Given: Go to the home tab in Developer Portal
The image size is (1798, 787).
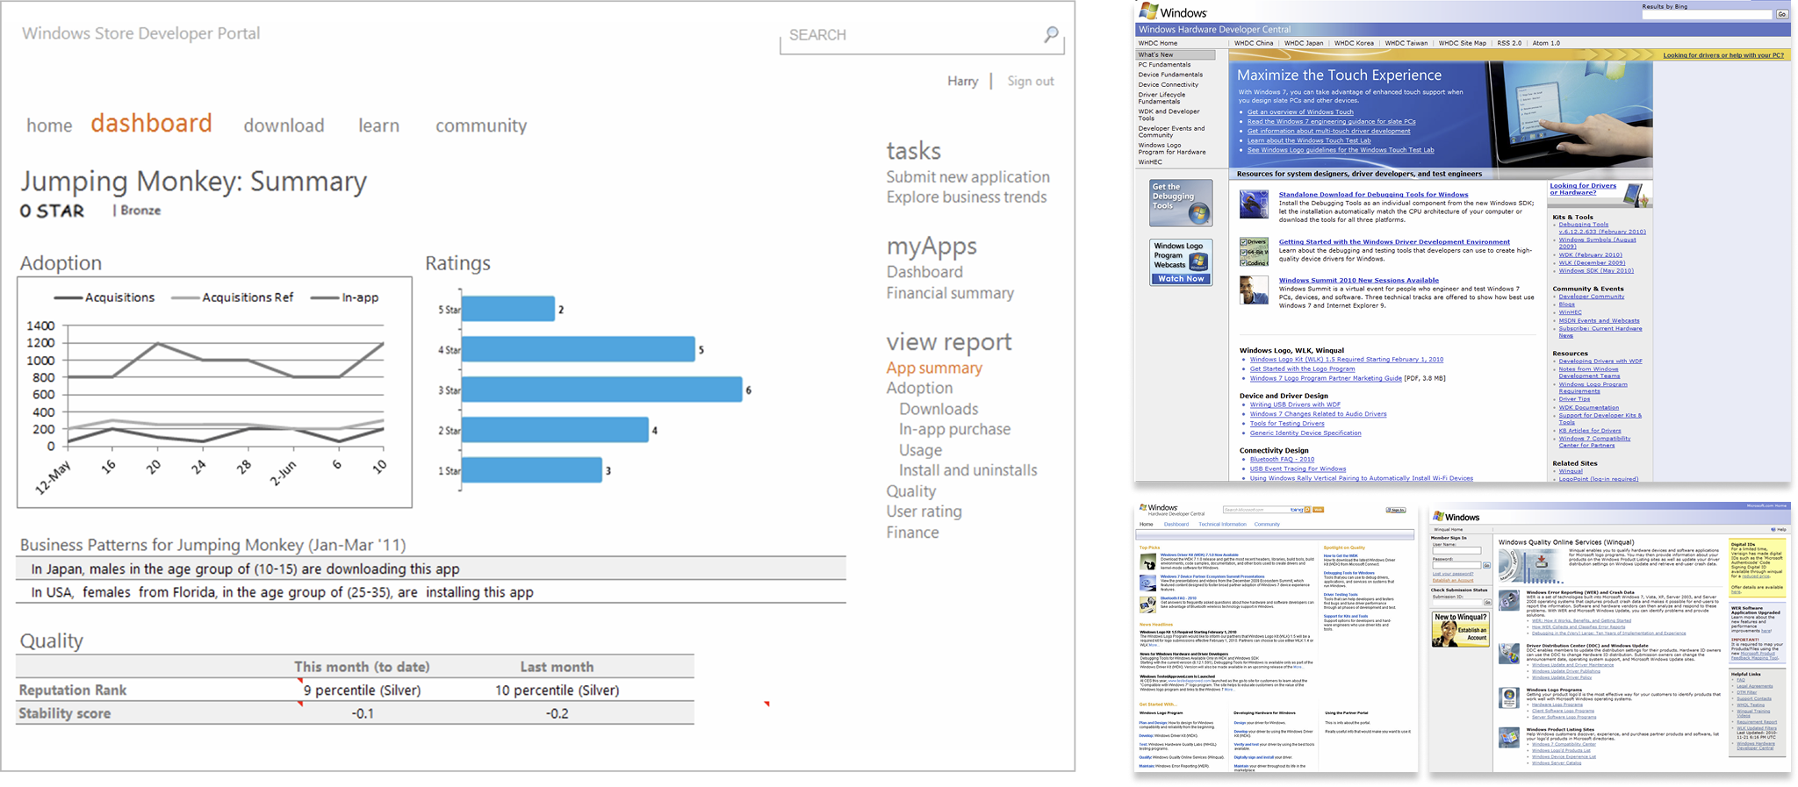Looking at the screenshot, I should [x=49, y=125].
